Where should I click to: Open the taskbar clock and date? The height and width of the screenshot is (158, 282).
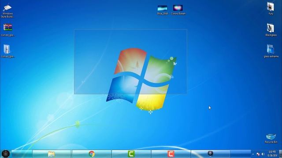click(272, 154)
